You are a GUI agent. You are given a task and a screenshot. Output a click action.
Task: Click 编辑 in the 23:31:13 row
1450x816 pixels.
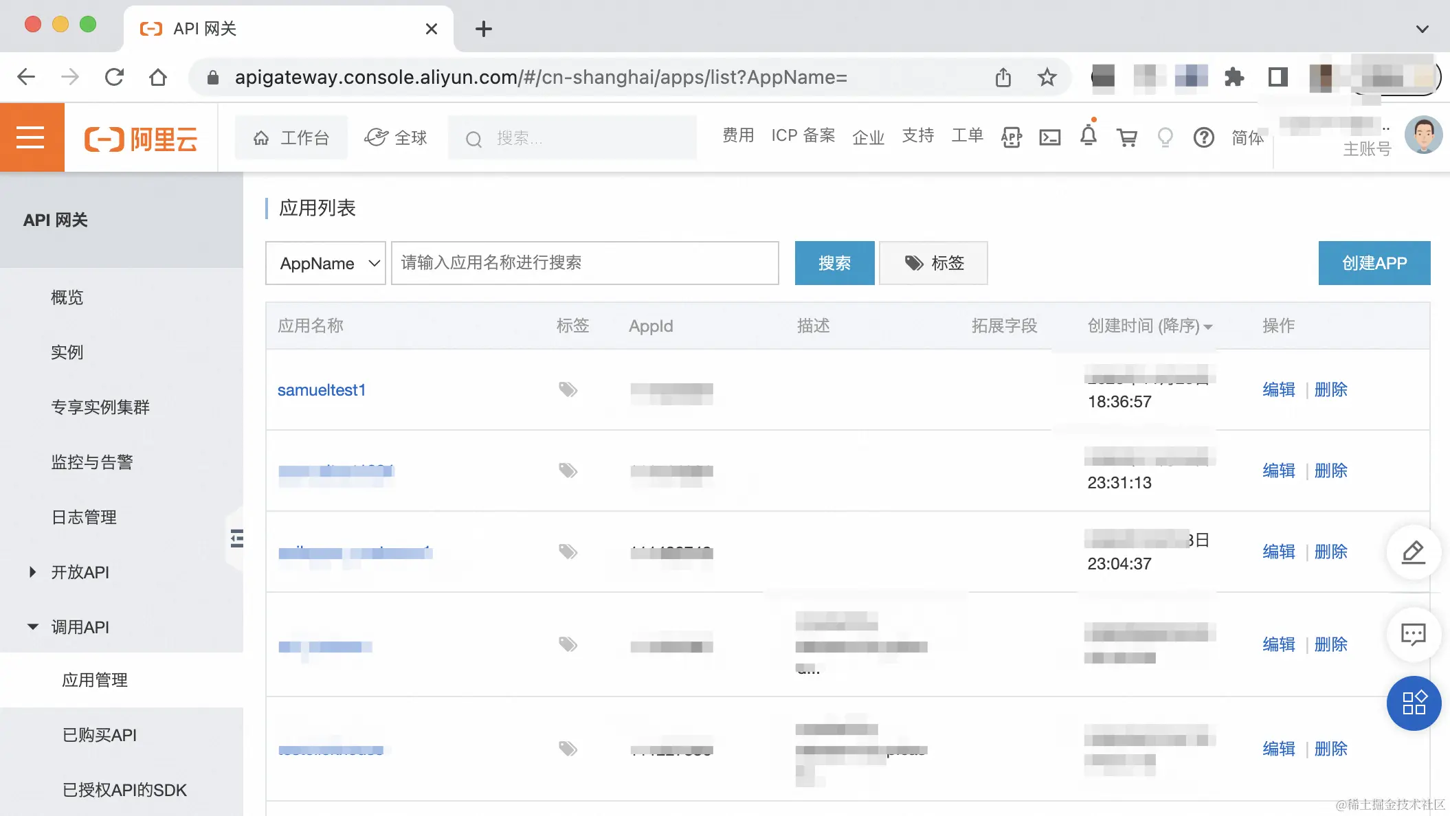pos(1278,471)
